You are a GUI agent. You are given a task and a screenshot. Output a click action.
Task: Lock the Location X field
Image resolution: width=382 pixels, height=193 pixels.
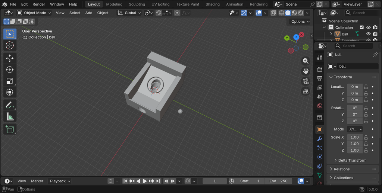[x=366, y=87]
